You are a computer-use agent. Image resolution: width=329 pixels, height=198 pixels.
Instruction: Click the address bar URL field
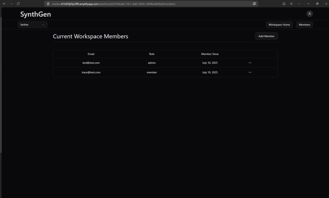point(151,4)
